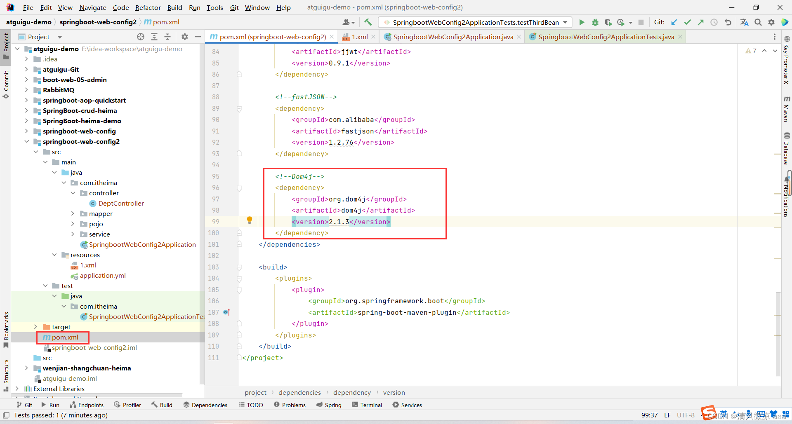
Task: Open Notifications tool window
Action: point(787,197)
